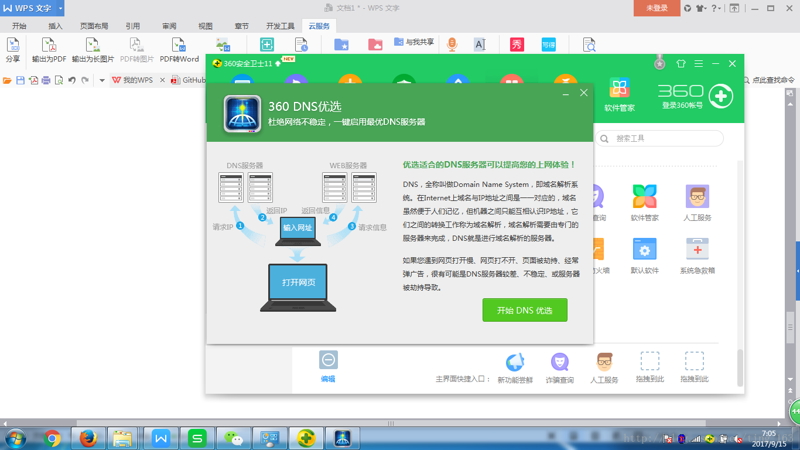Open 人工服务 tool in the tools grid

coord(697,203)
